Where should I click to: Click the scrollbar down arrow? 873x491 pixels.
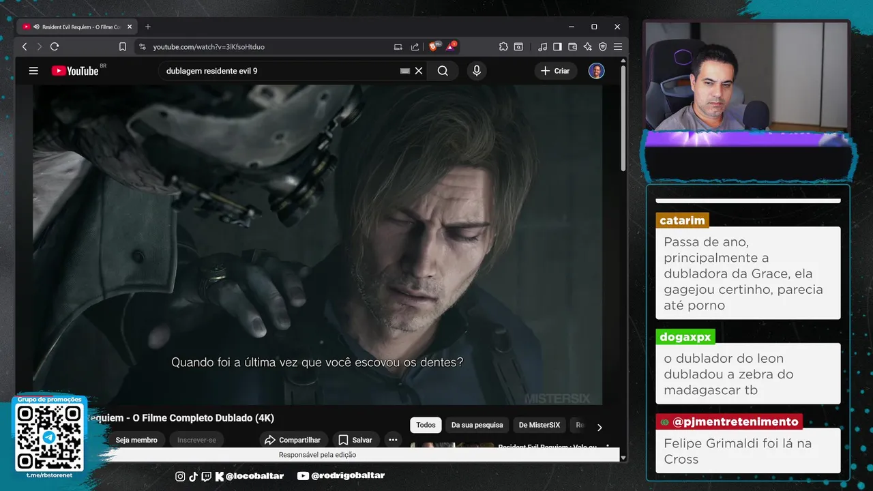pyautogui.click(x=623, y=458)
